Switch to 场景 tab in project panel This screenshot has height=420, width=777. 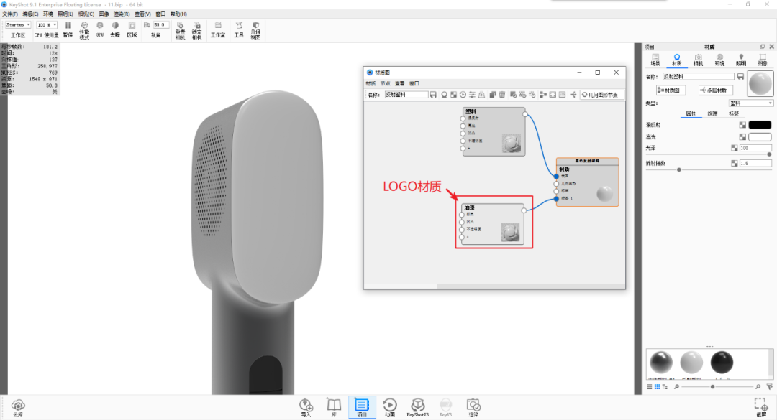pos(655,60)
